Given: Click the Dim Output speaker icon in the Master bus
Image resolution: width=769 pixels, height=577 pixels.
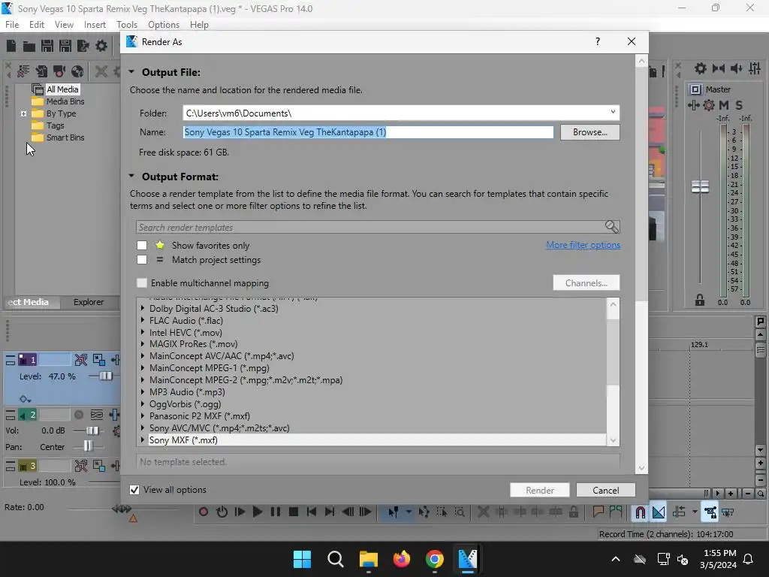Looking at the screenshot, I should point(736,68).
